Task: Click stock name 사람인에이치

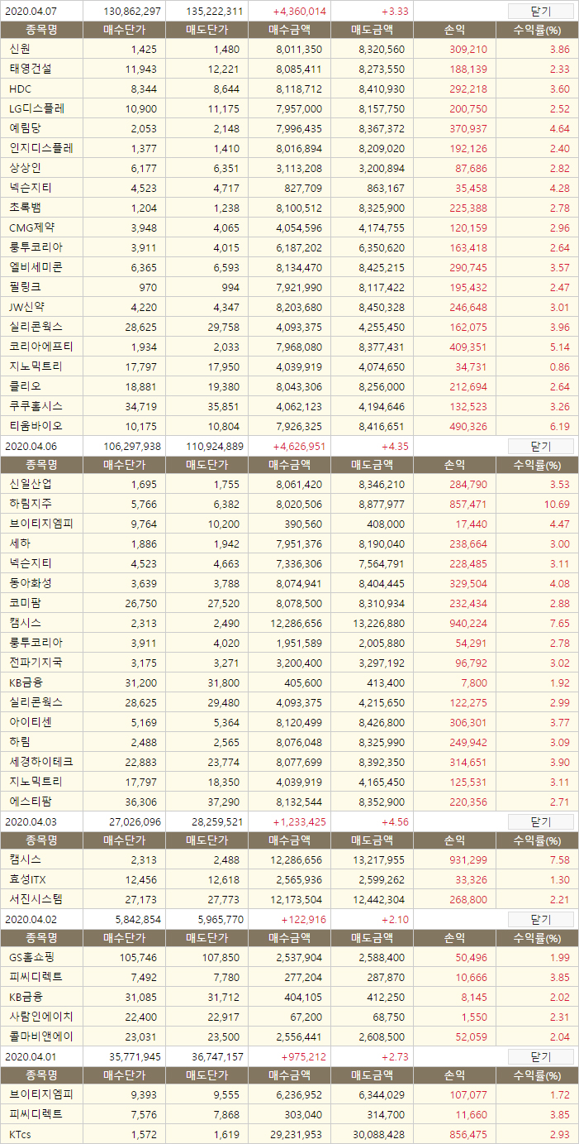Action: point(40,1017)
